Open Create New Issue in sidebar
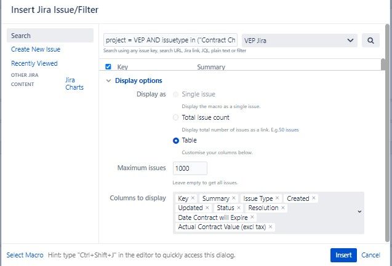 36,49
